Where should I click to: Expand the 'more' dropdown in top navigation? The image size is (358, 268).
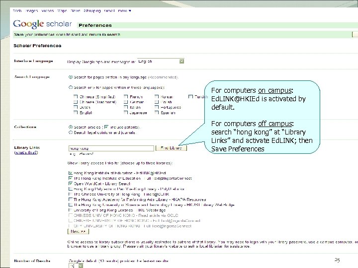click(x=125, y=11)
